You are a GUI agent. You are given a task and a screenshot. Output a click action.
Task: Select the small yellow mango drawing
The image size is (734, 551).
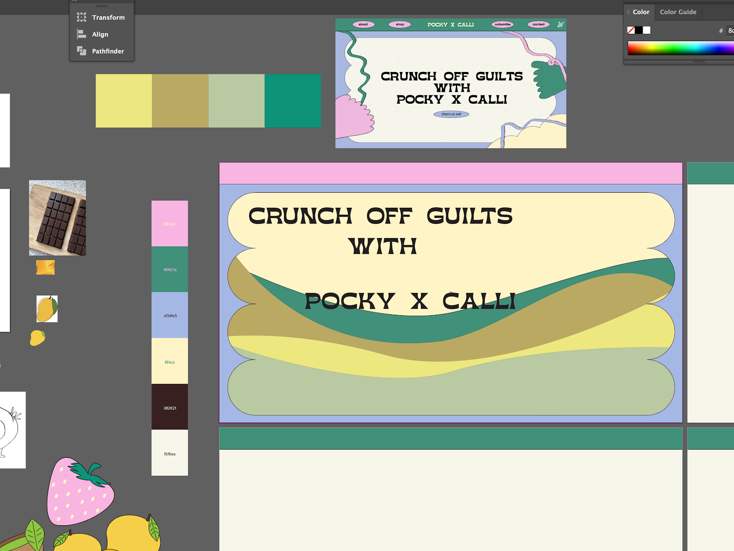38,338
